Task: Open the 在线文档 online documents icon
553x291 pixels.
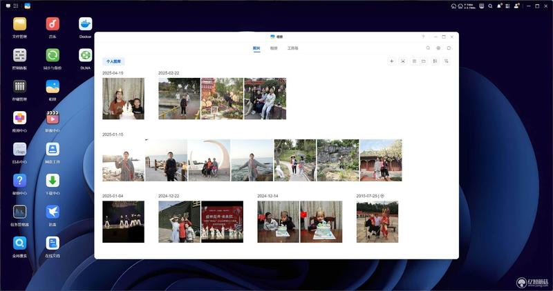Action: click(53, 243)
